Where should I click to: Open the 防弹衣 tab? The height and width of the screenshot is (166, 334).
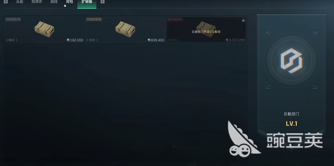click(x=37, y=2)
